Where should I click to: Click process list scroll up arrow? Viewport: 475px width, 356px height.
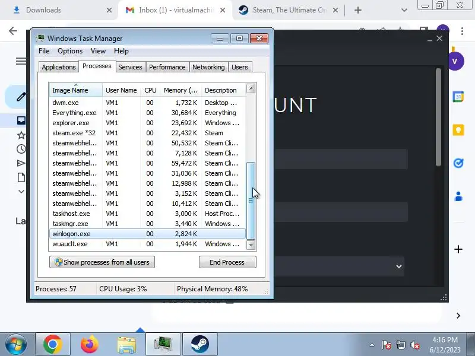click(x=251, y=88)
